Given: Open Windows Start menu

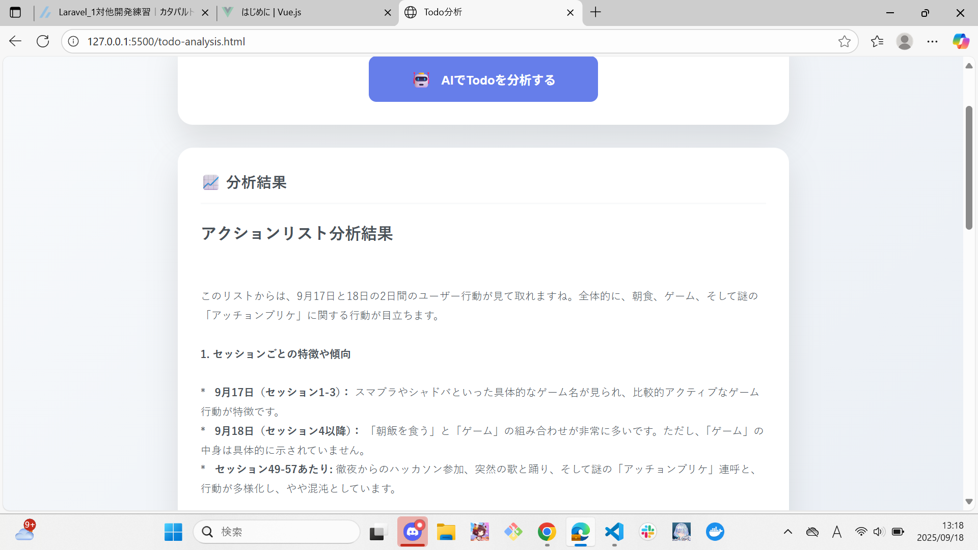Looking at the screenshot, I should point(173,532).
